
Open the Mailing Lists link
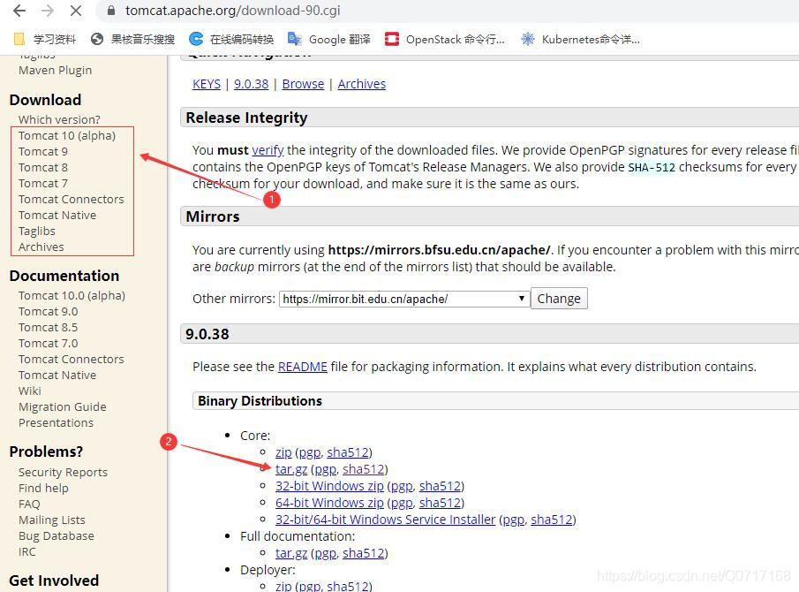click(x=52, y=520)
